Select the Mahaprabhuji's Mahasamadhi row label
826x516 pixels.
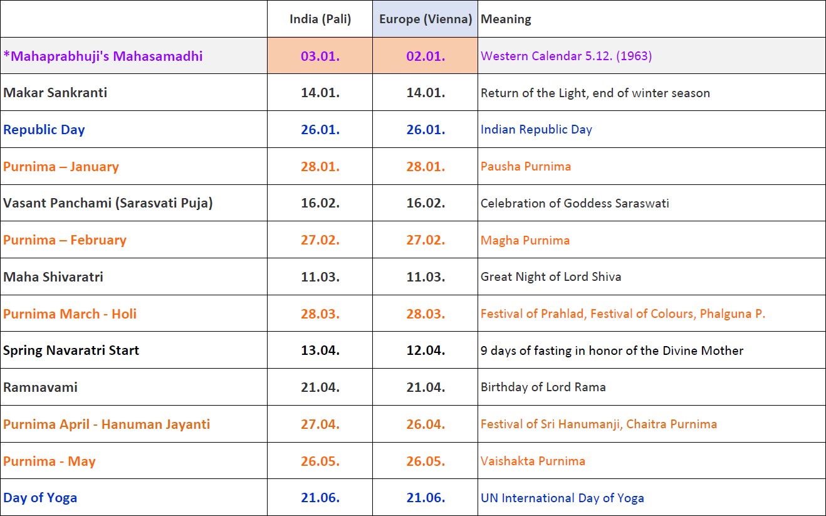coord(103,56)
